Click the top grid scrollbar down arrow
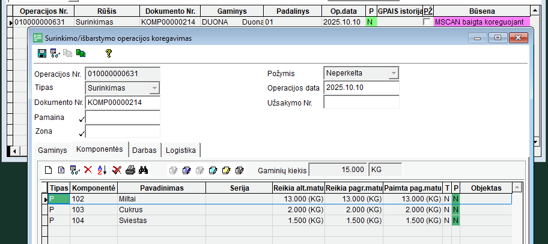 (535, 142)
